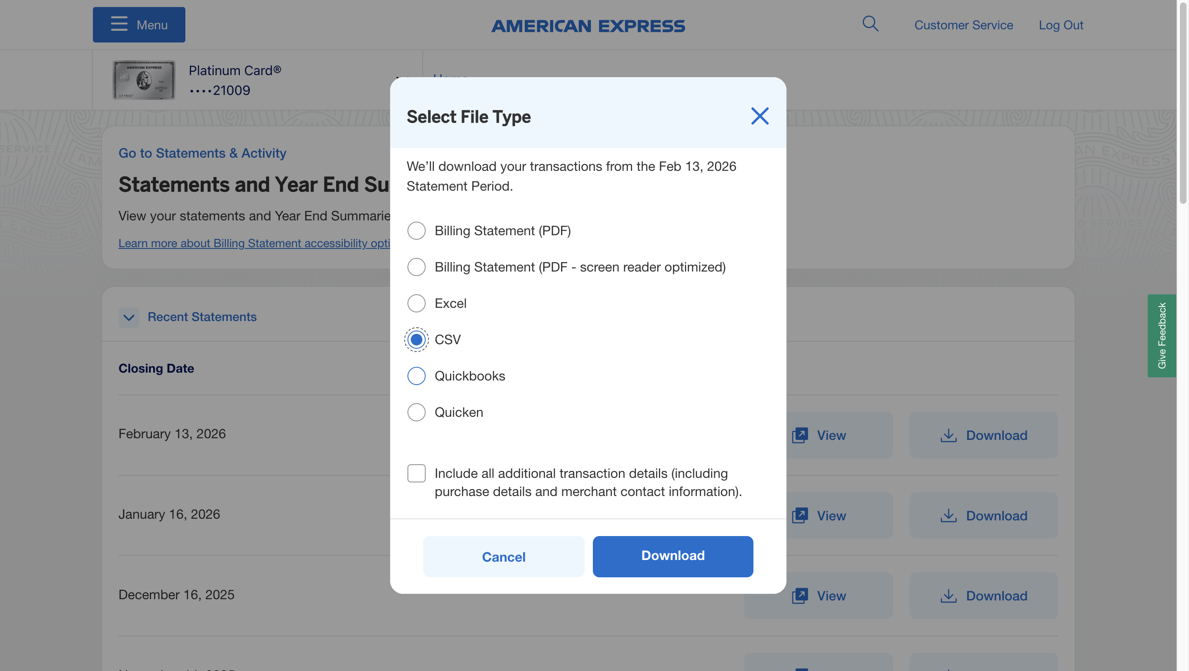
Task: Close the Select File Type dialog
Action: [x=759, y=116]
